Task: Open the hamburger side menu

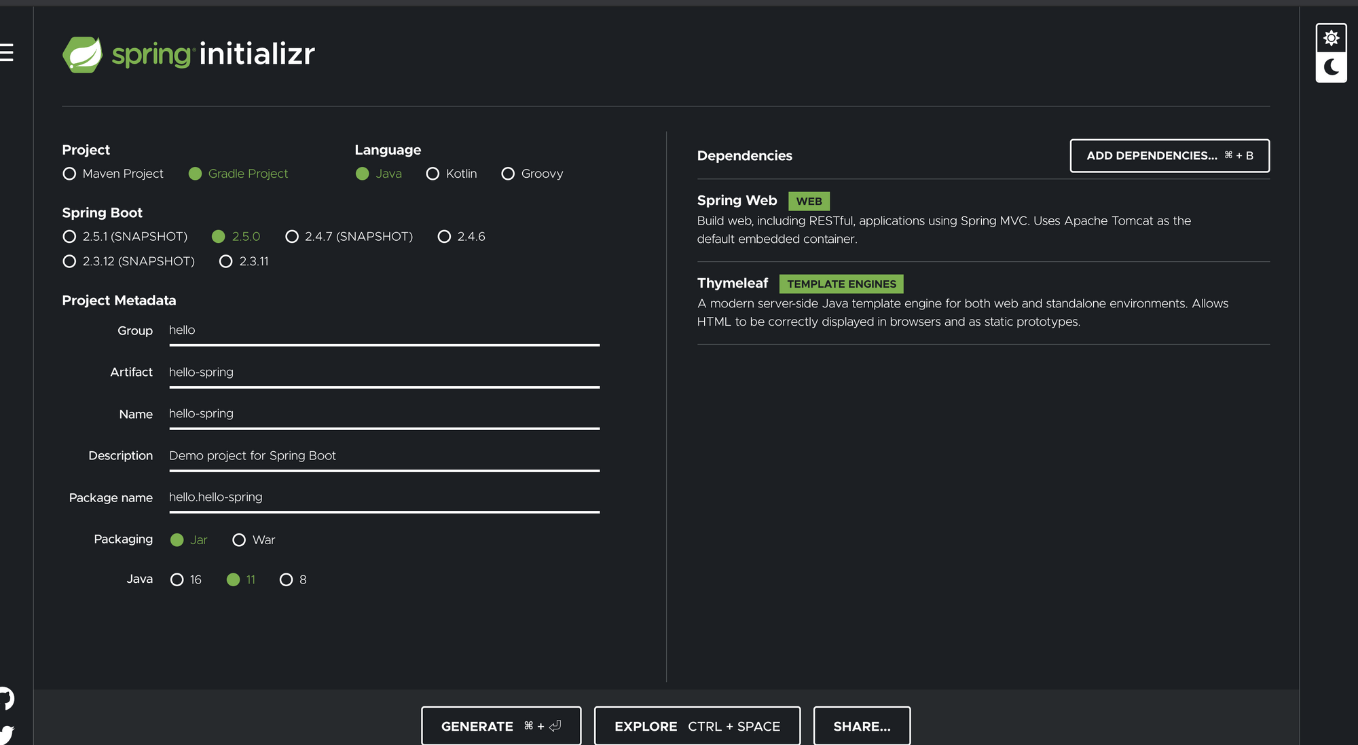Action: (x=7, y=52)
